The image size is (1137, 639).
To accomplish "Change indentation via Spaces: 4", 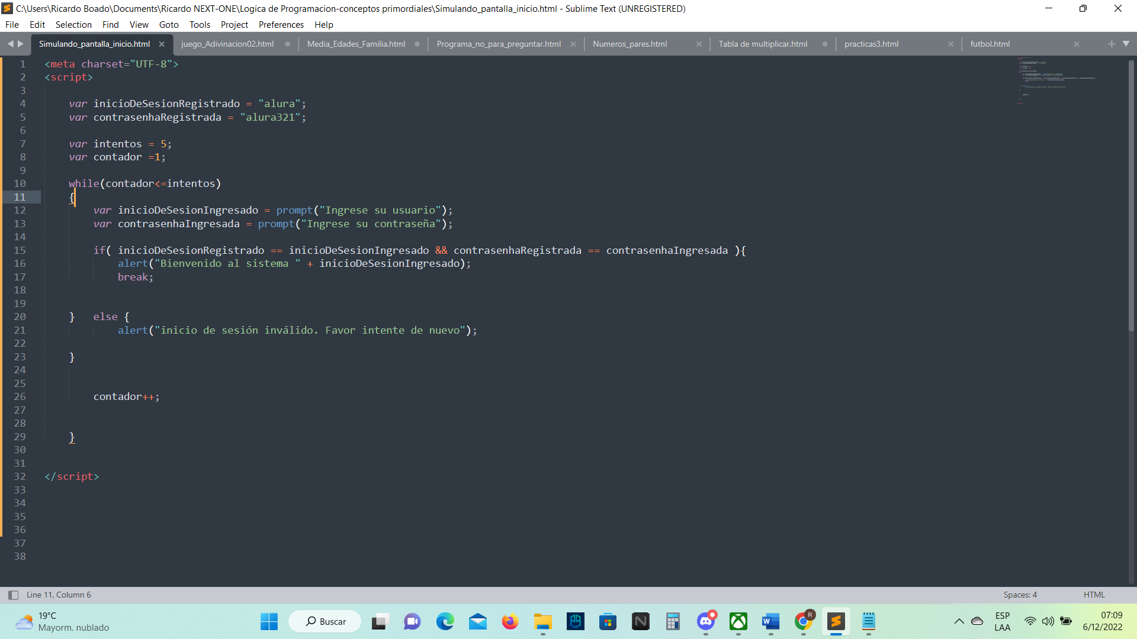I will [x=1020, y=595].
